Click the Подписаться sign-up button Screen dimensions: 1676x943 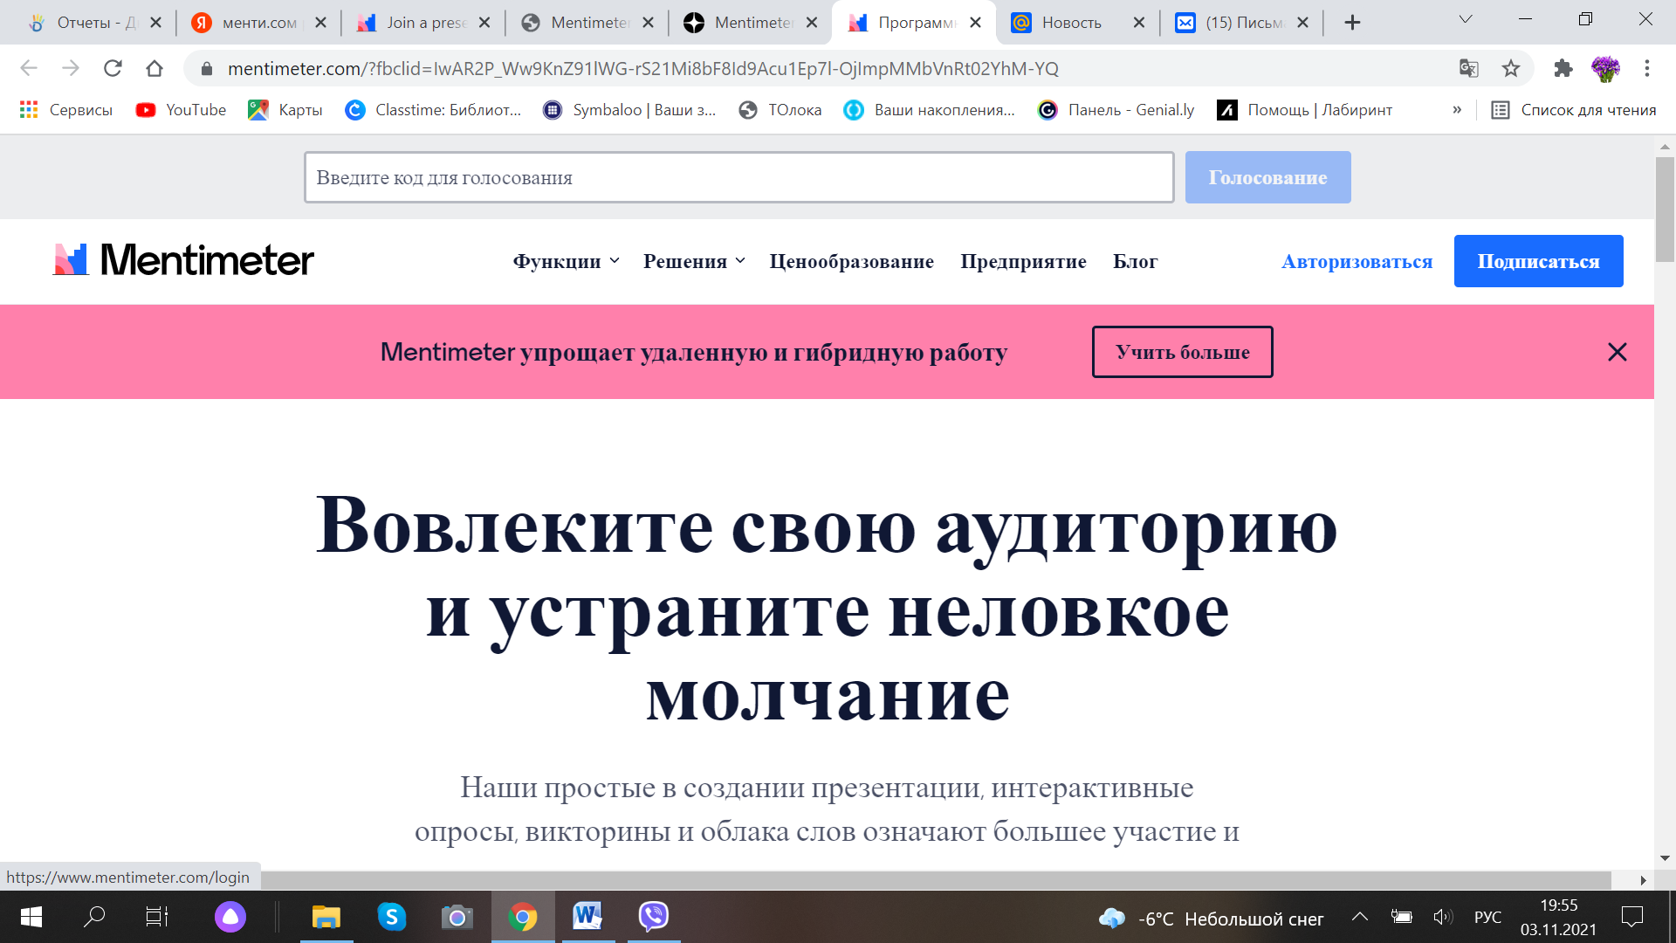pos(1538,261)
